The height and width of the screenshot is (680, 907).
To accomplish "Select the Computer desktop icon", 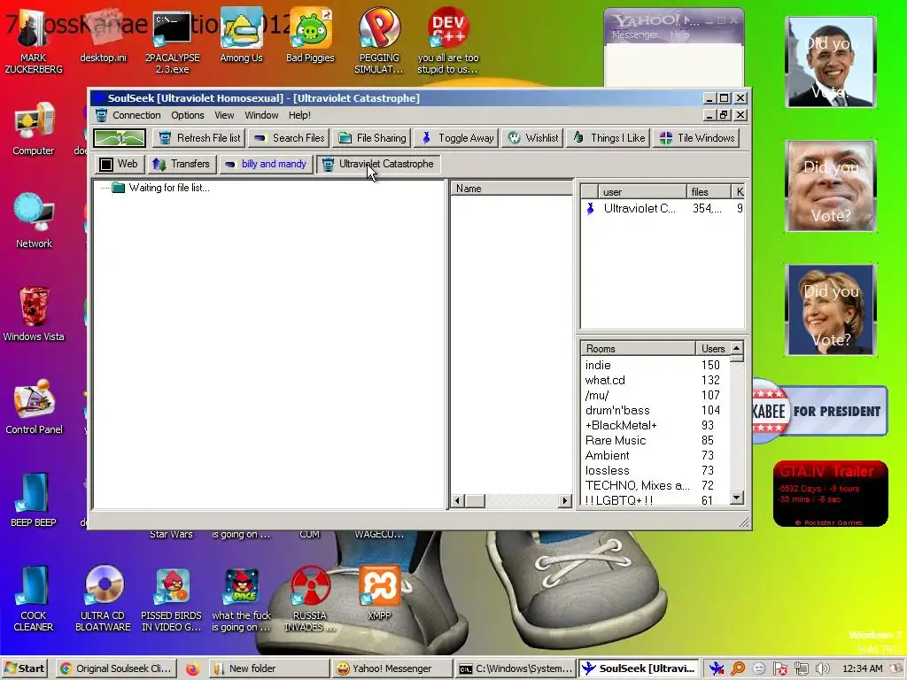I will point(34,128).
